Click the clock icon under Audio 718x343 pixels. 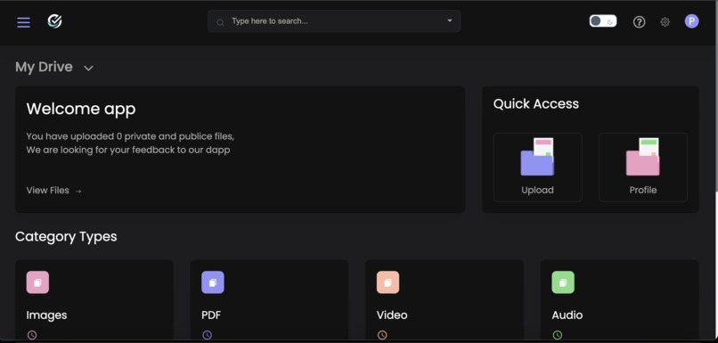point(558,335)
